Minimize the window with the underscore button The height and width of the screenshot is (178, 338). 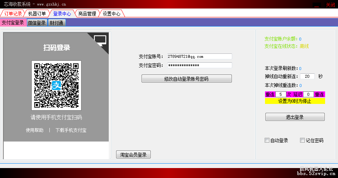tap(317, 5)
